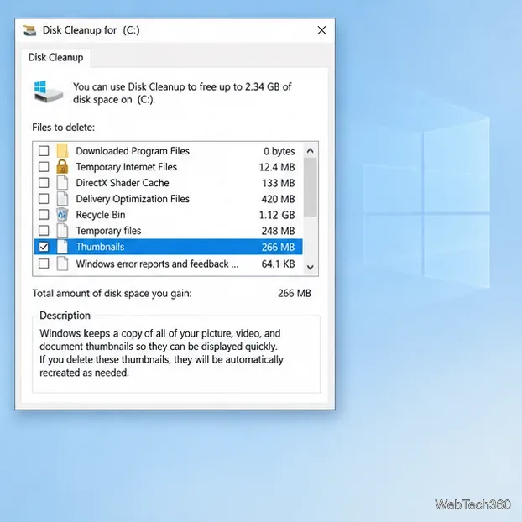522x522 pixels.
Task: Check the Temporary Internet Files checkbox
Action: pos(44,167)
